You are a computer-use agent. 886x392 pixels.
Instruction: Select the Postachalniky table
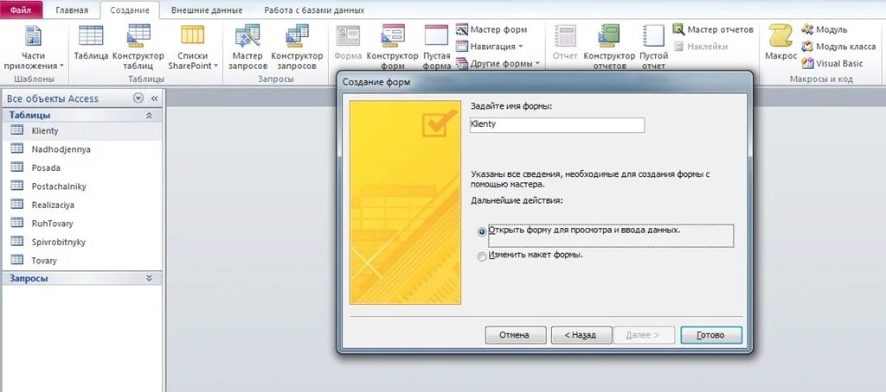click(x=82, y=187)
